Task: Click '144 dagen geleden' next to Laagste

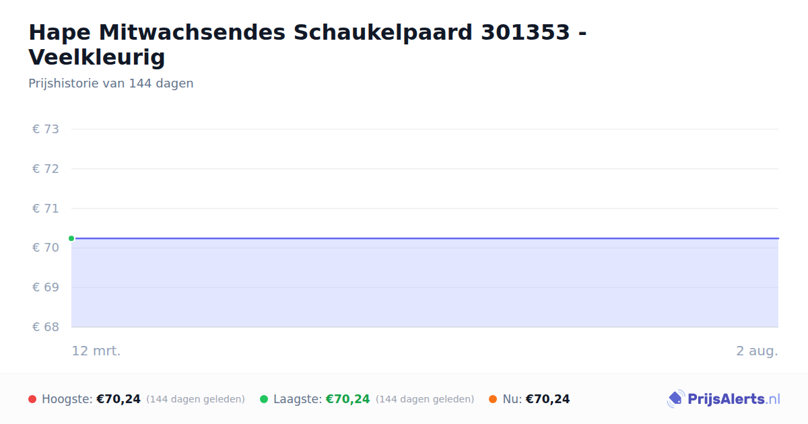Action: click(425, 399)
